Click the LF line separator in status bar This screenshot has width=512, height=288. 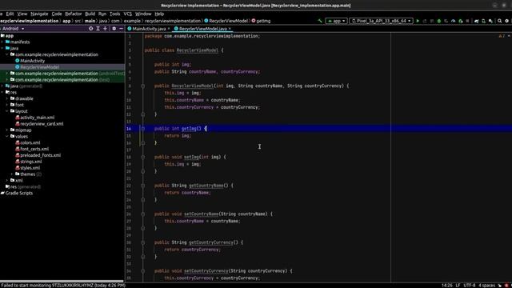point(458,286)
